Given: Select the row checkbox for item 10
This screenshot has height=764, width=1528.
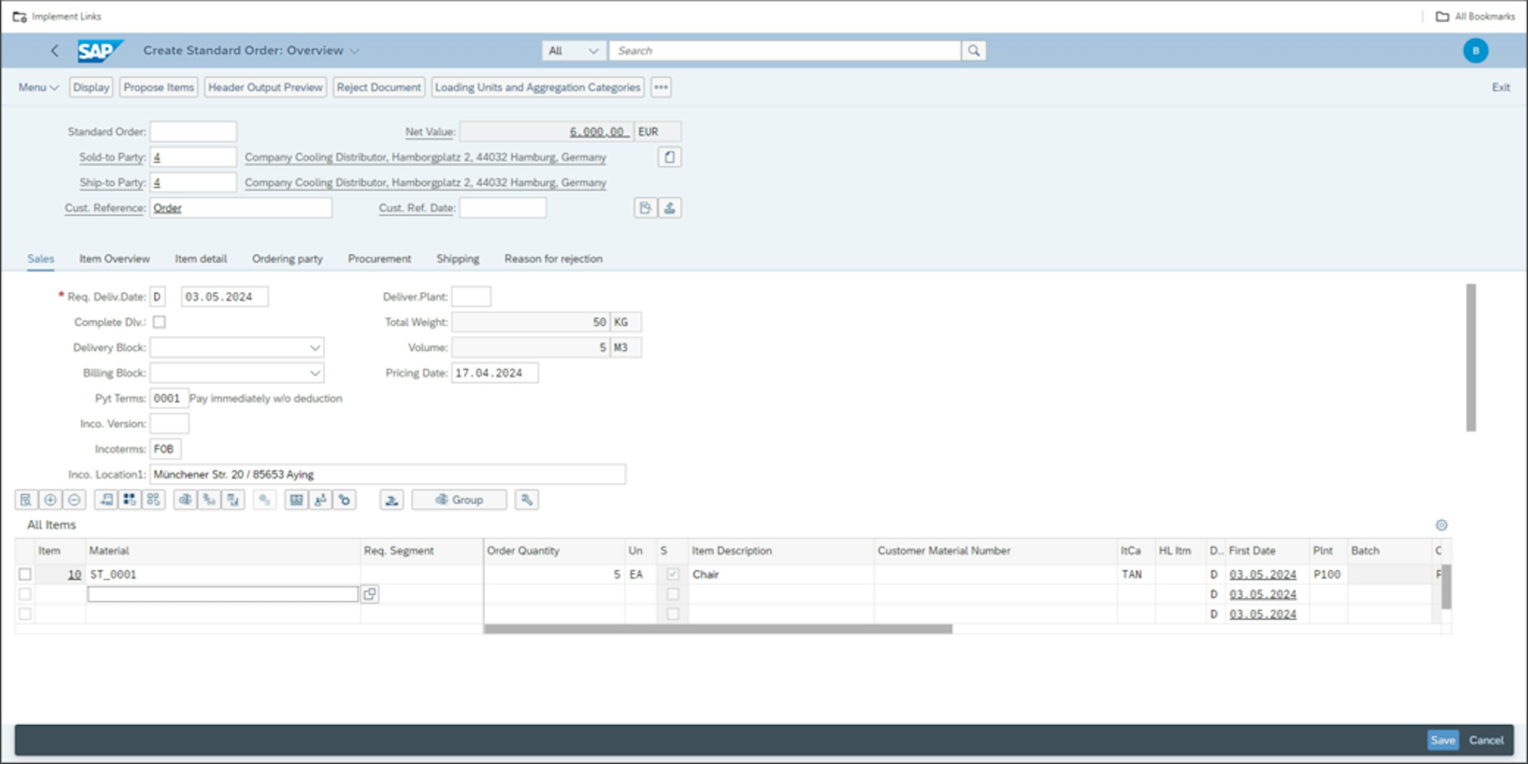Looking at the screenshot, I should [25, 574].
